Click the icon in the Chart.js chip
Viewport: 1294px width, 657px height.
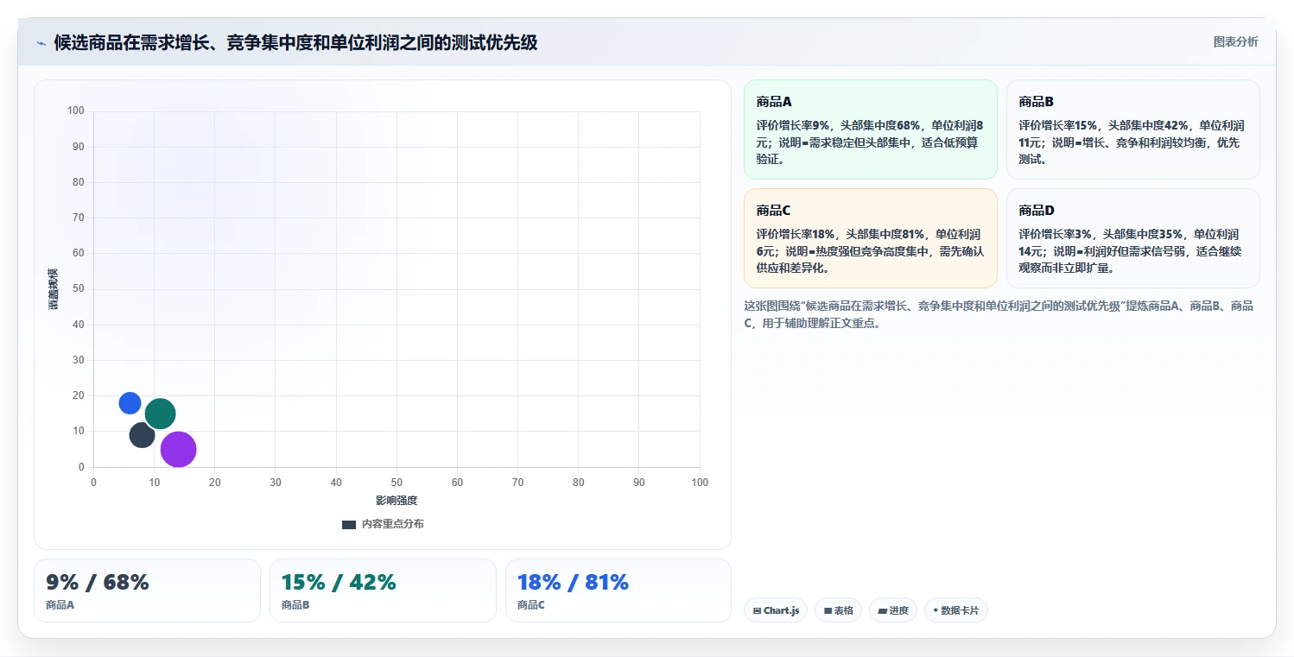point(757,610)
